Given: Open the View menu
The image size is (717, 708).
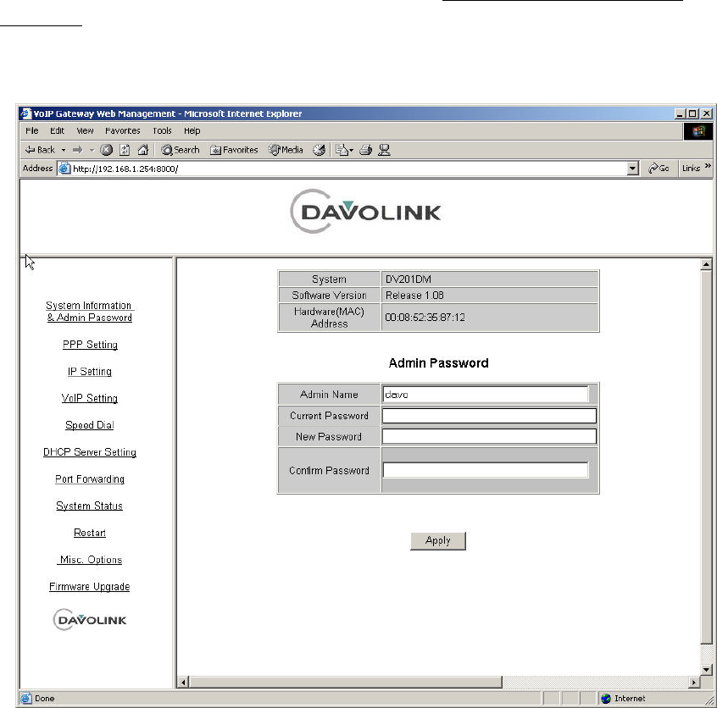Looking at the screenshot, I should point(85,130).
